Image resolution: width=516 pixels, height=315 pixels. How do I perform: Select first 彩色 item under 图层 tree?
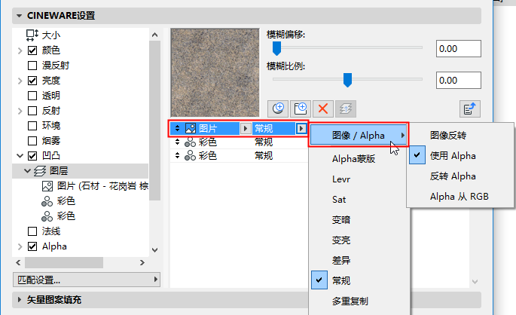pos(66,201)
